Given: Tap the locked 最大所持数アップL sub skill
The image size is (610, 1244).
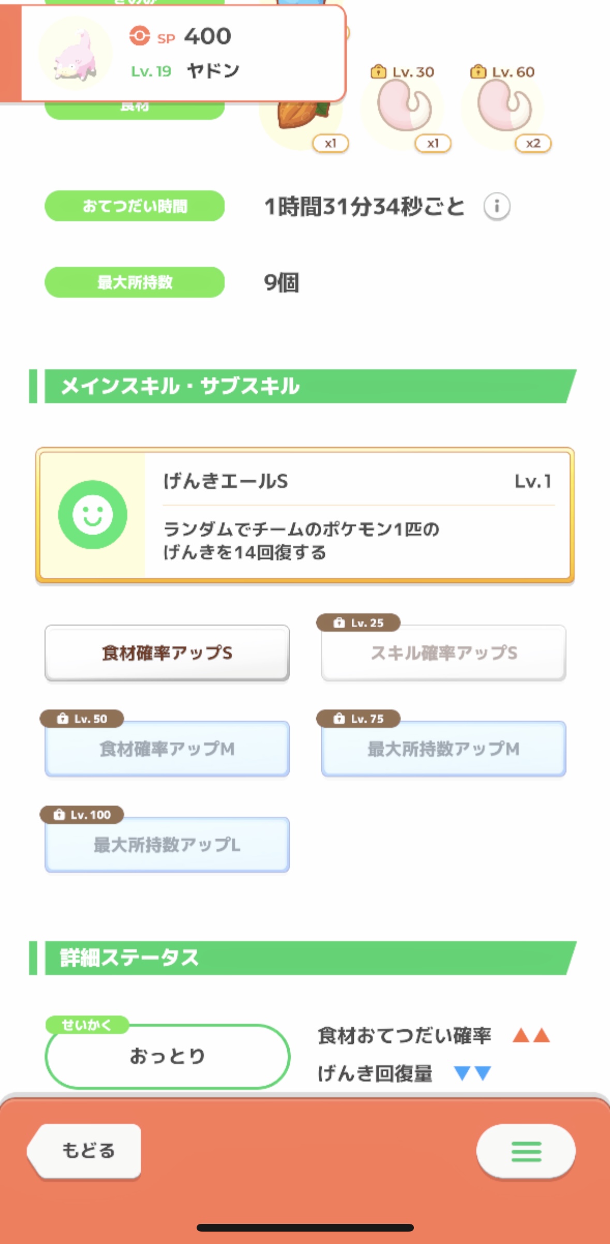Looking at the screenshot, I should click(x=167, y=845).
